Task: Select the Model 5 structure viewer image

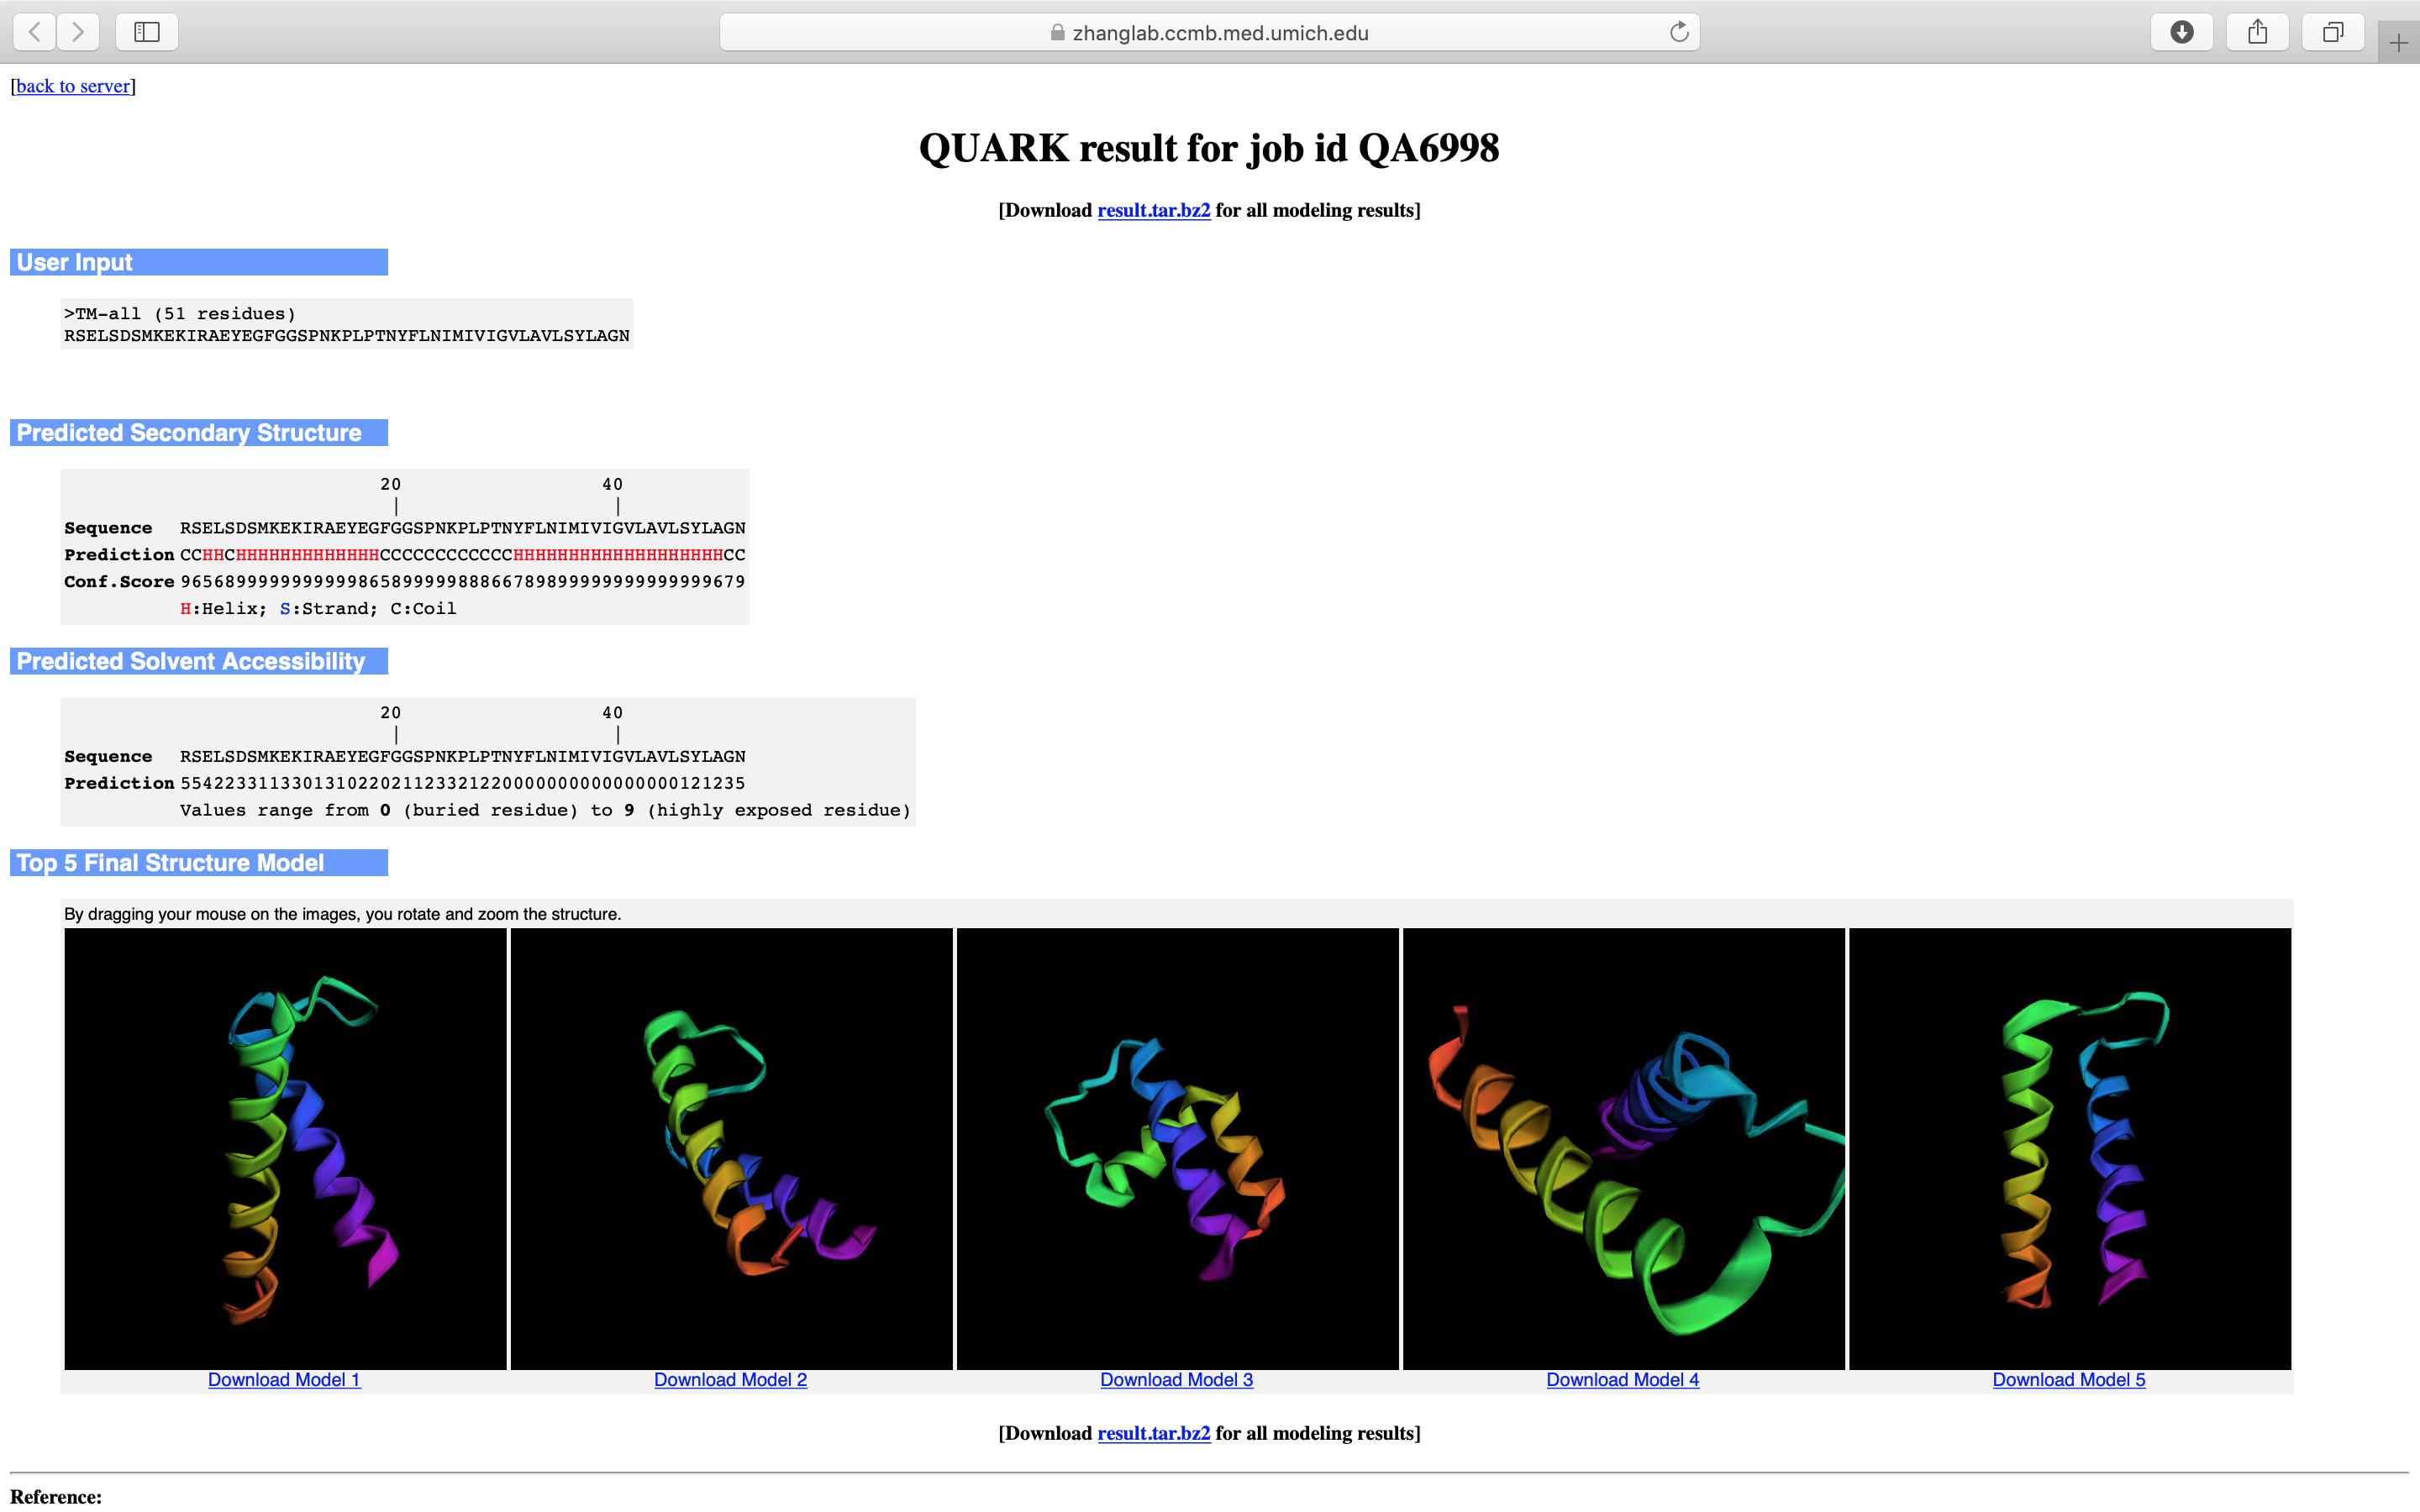Action: [2069, 1149]
